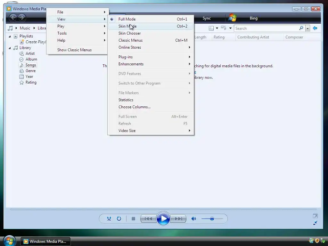Sort by the Rating column header
This screenshot has height=246, width=328.
coord(223,37)
